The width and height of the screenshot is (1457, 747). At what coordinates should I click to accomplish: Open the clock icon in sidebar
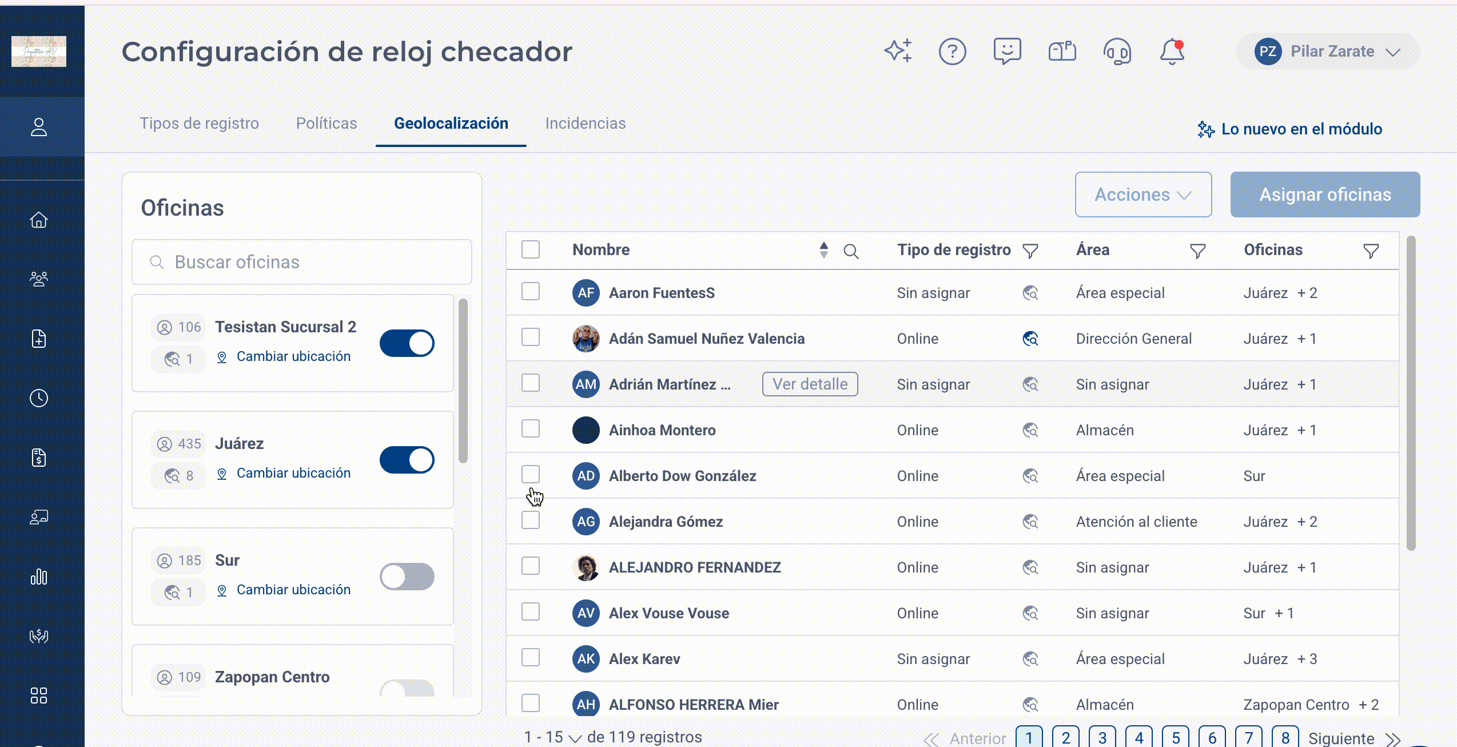pyautogui.click(x=39, y=398)
